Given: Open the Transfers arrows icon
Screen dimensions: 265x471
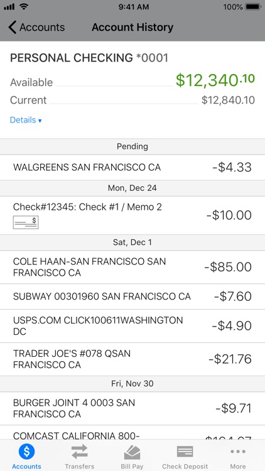Looking at the screenshot, I should [x=80, y=452].
